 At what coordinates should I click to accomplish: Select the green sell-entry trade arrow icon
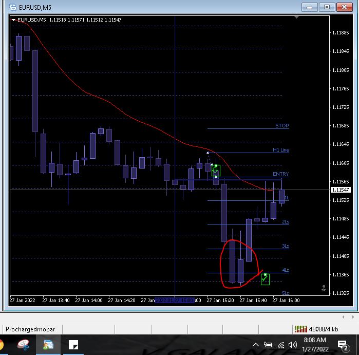216,171
